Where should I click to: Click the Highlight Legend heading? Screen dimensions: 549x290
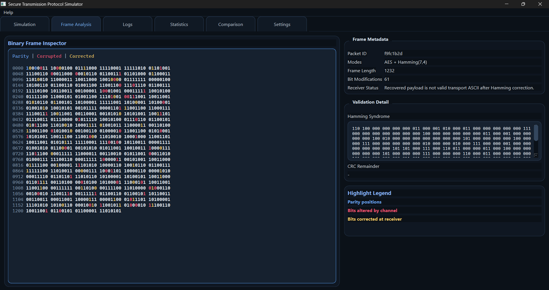tap(369, 193)
